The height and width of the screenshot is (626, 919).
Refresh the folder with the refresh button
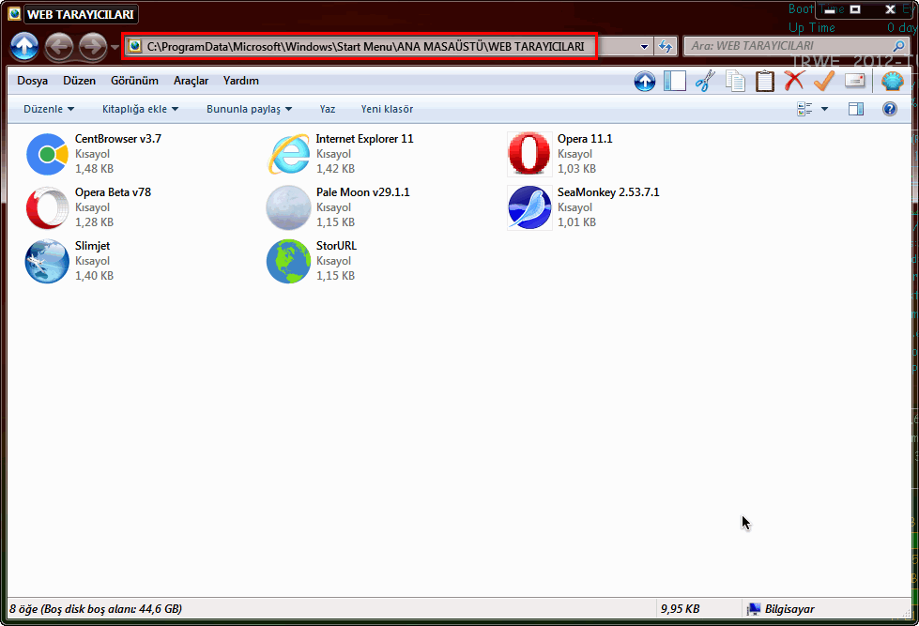click(666, 46)
